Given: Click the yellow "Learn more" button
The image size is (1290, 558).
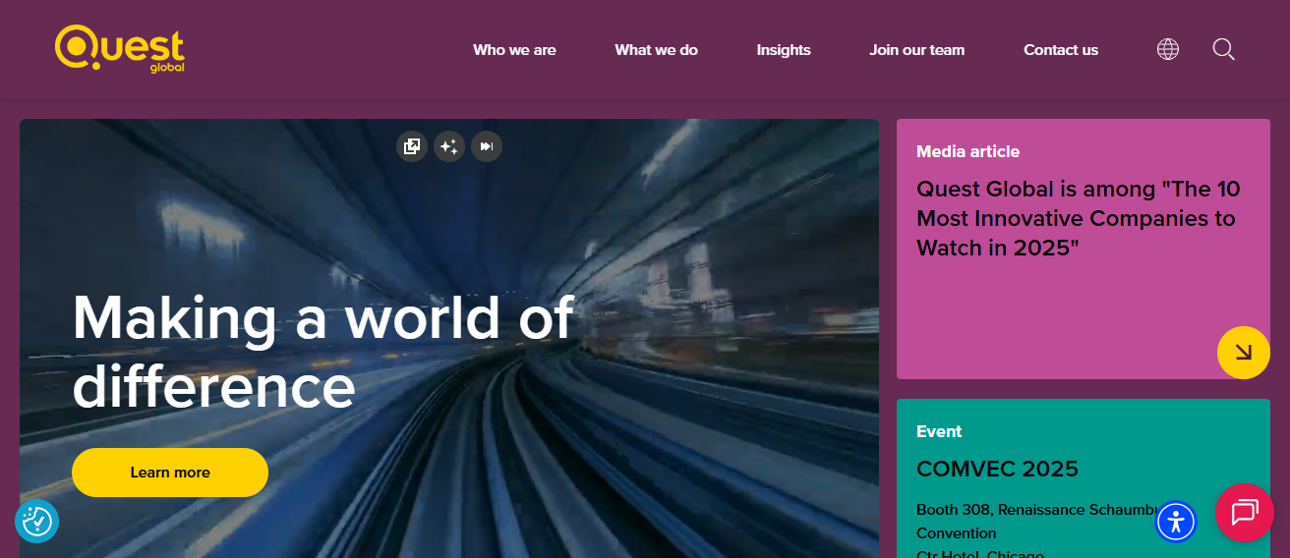Looking at the screenshot, I should tap(170, 473).
